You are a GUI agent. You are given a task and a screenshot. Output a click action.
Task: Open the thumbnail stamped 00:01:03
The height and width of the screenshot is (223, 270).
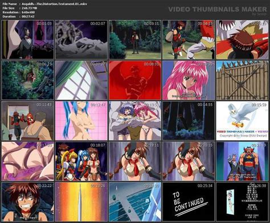[x=28, y=39]
